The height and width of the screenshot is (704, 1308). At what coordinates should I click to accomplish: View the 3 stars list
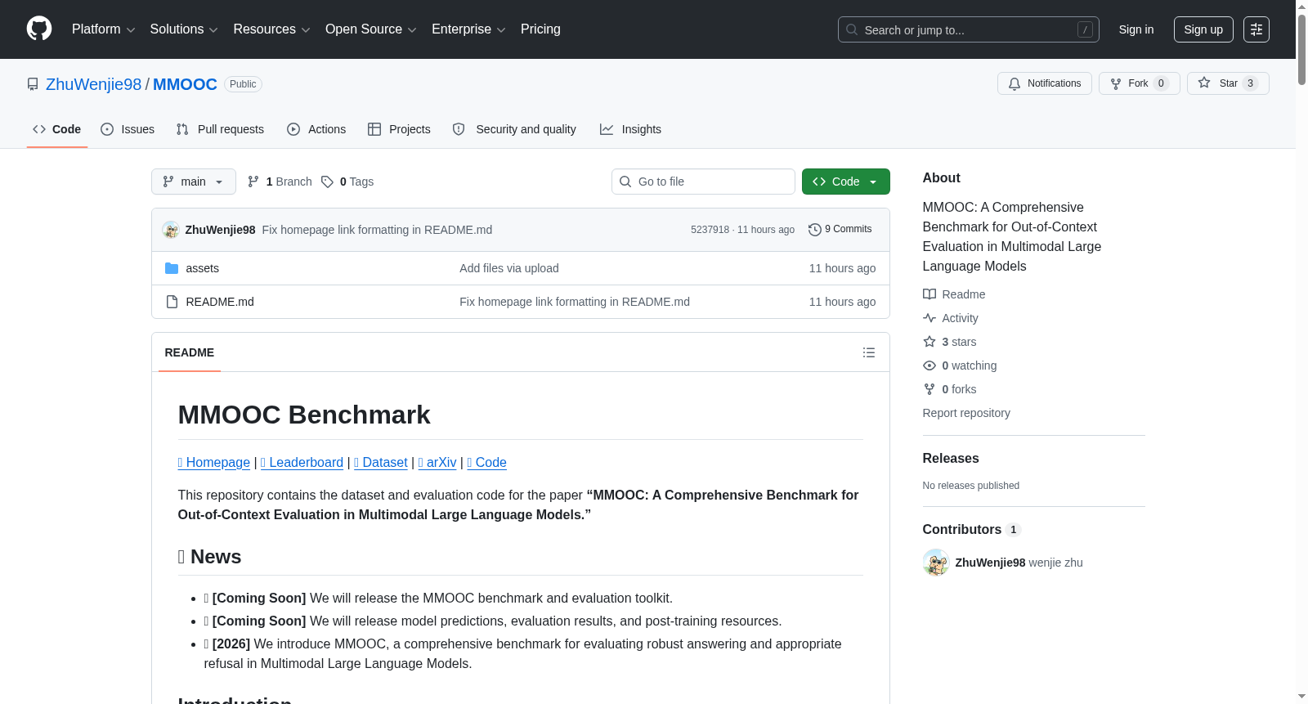point(950,342)
